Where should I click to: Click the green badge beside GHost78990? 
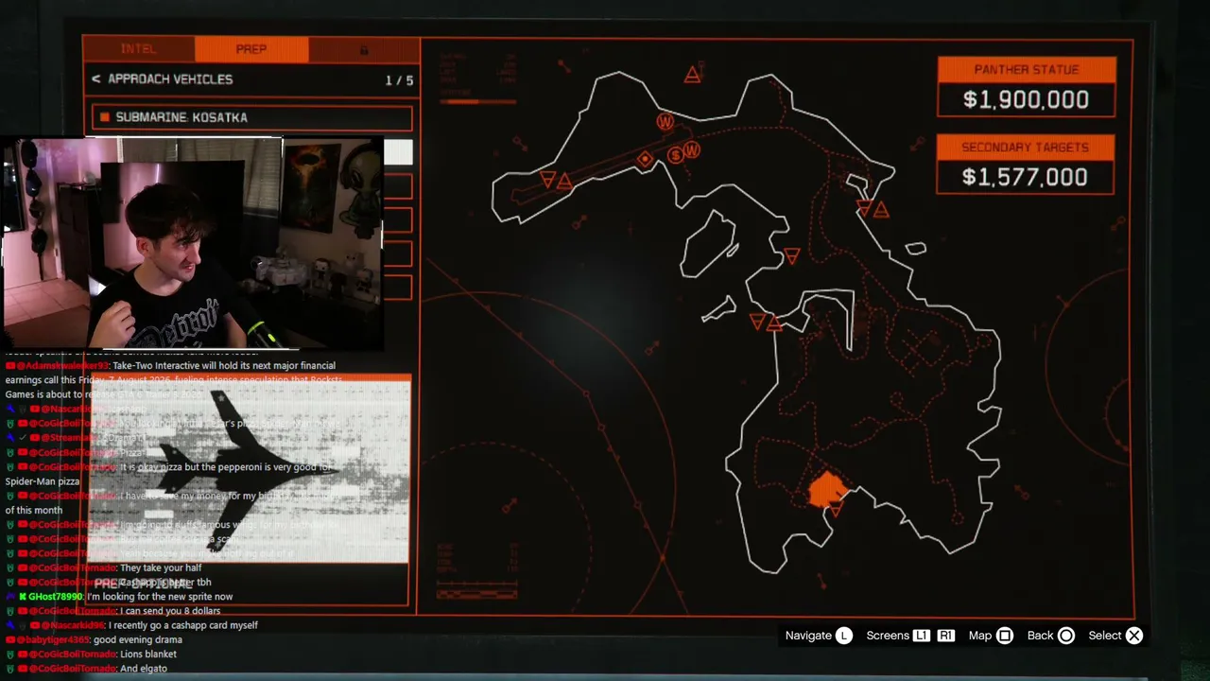tap(23, 597)
